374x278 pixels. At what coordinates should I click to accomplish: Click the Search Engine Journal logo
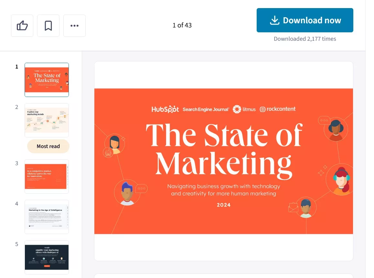206,109
